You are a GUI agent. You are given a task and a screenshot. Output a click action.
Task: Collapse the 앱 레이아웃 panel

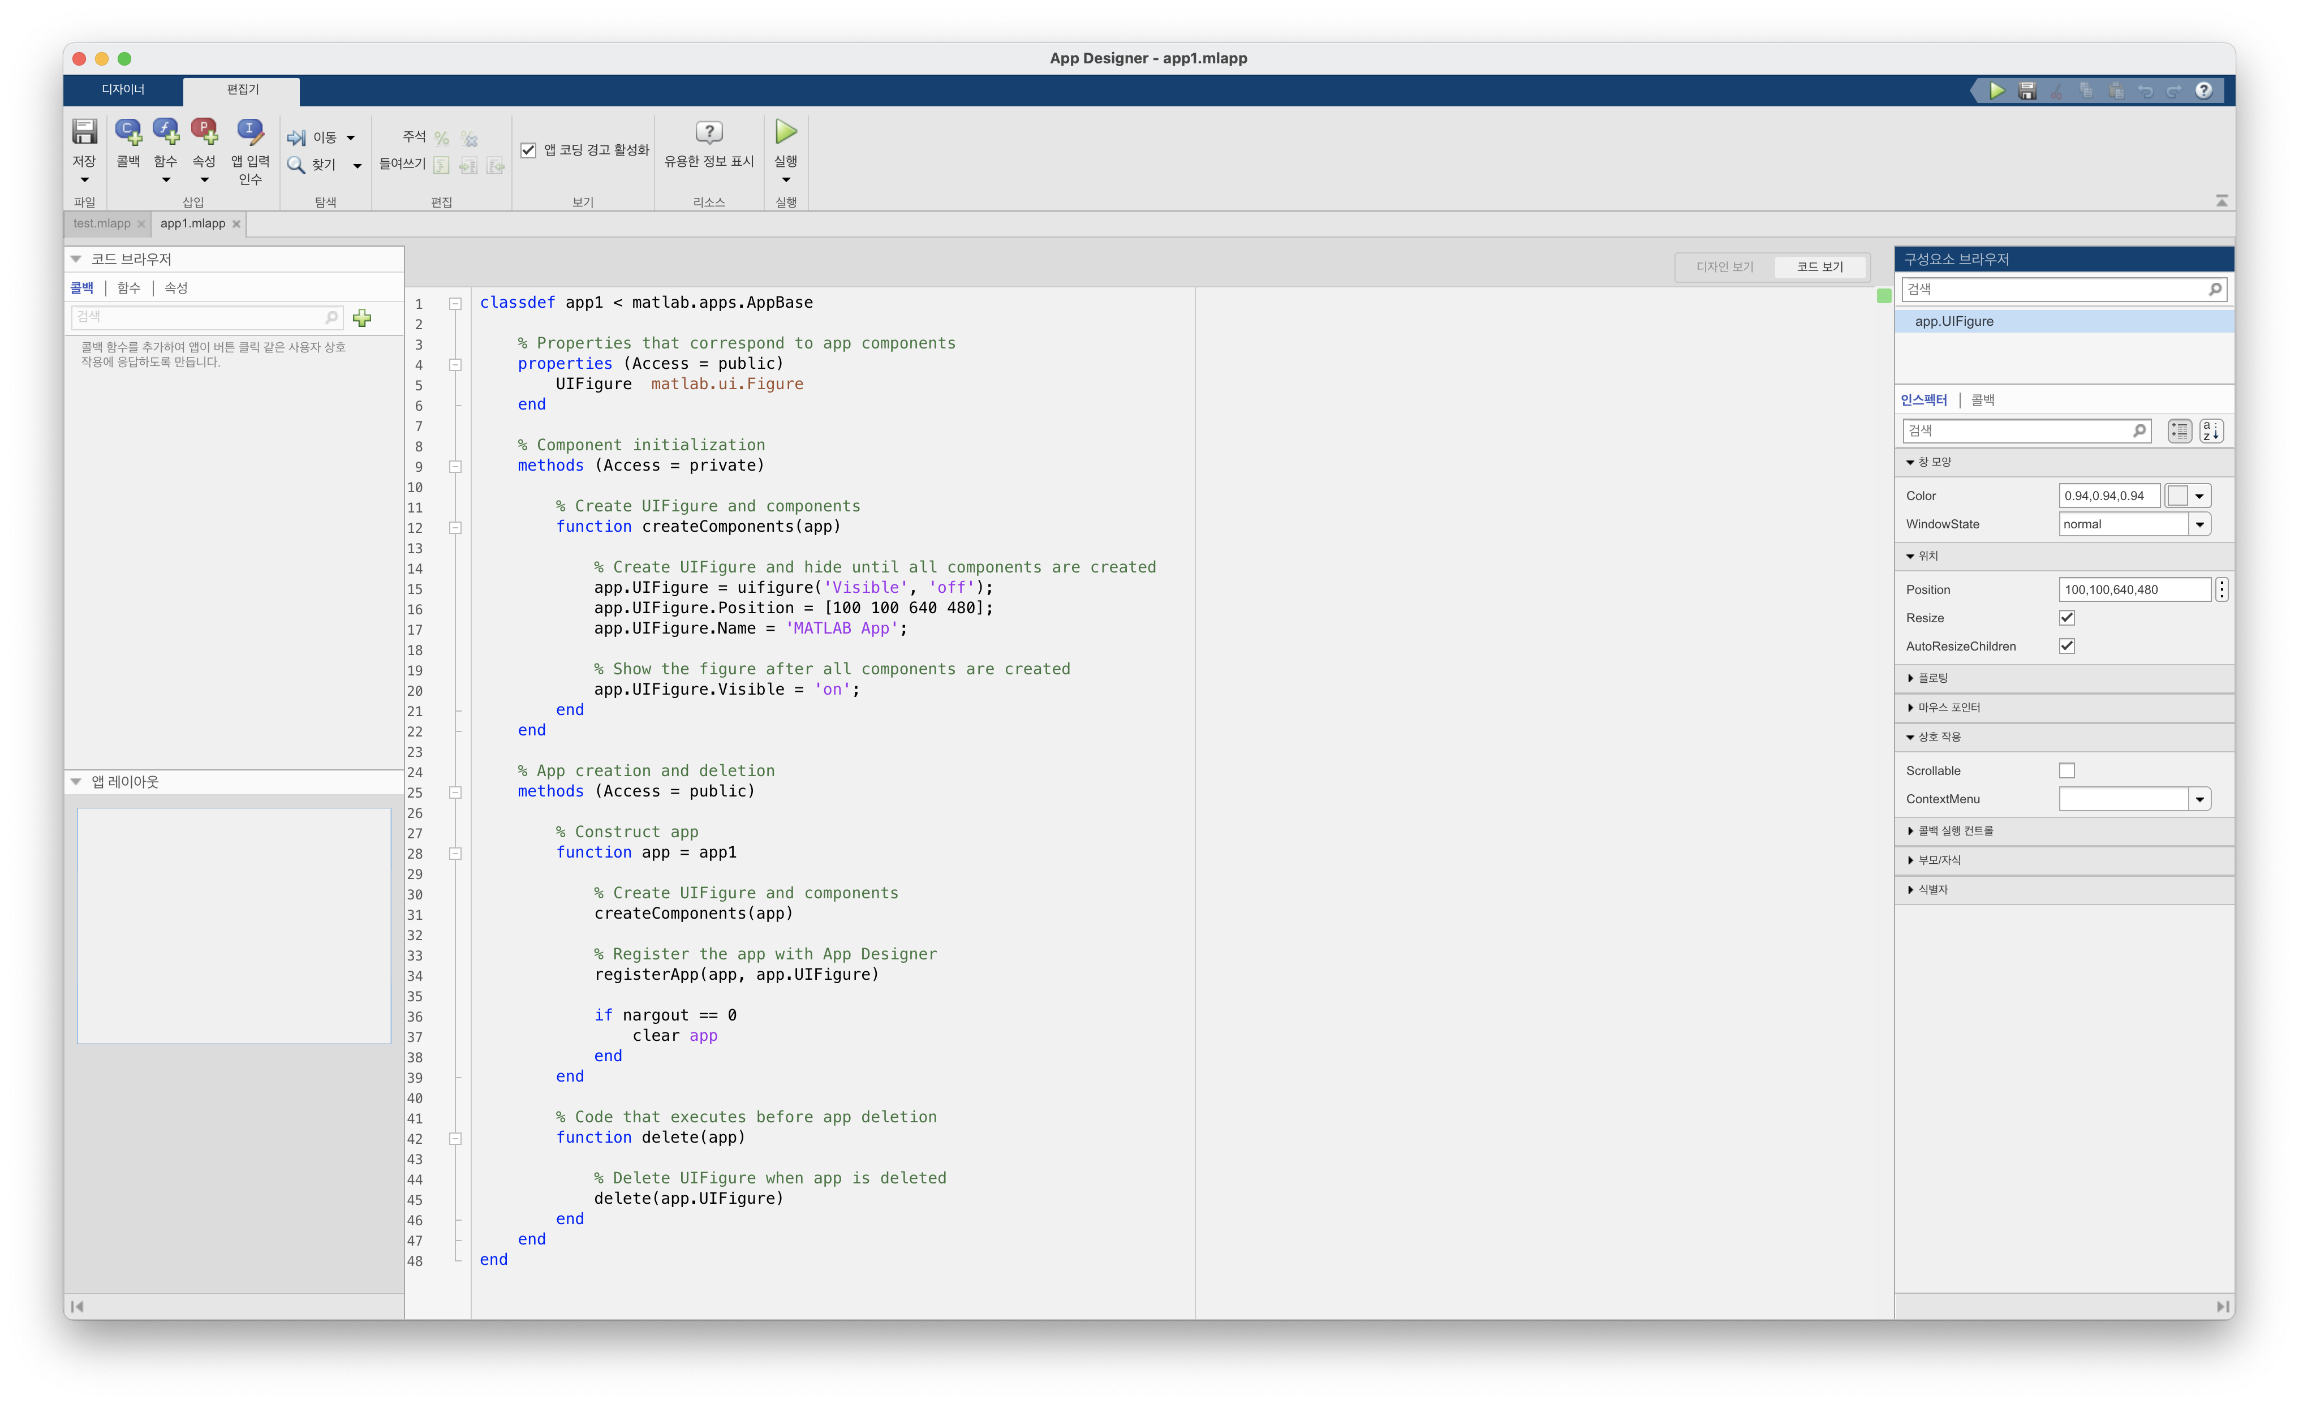[x=76, y=782]
